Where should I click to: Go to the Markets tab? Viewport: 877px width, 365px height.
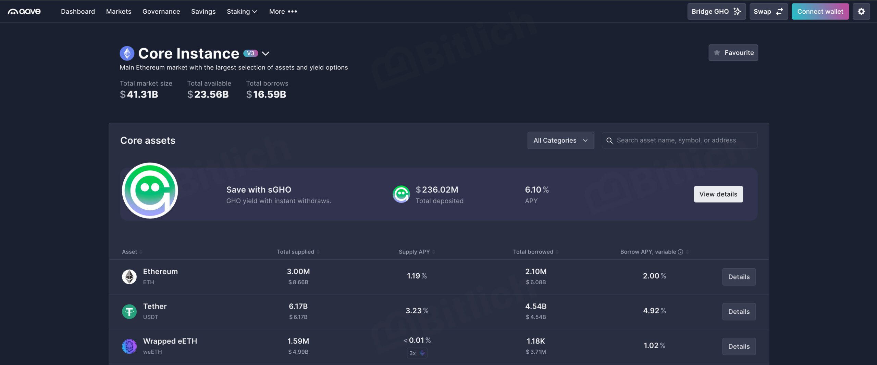click(x=119, y=12)
